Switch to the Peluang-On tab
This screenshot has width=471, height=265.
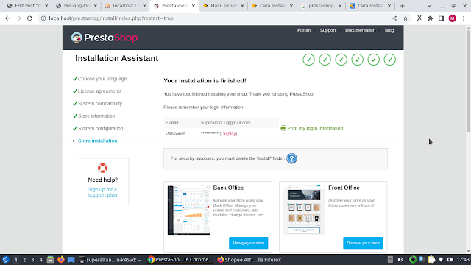pyautogui.click(x=76, y=6)
